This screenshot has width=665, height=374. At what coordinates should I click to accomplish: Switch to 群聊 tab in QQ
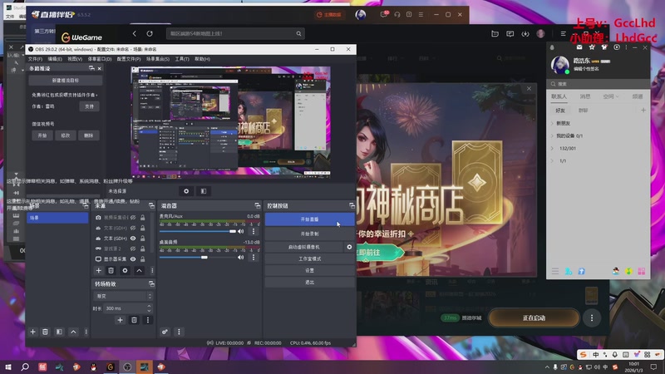[584, 111]
